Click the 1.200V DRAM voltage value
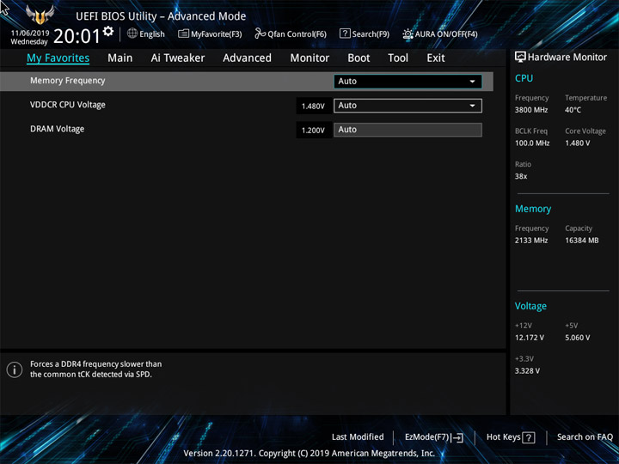Image resolution: width=619 pixels, height=464 pixels. click(313, 131)
